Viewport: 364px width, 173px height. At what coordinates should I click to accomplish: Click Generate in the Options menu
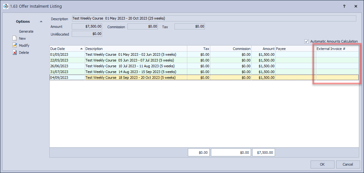coord(26,31)
